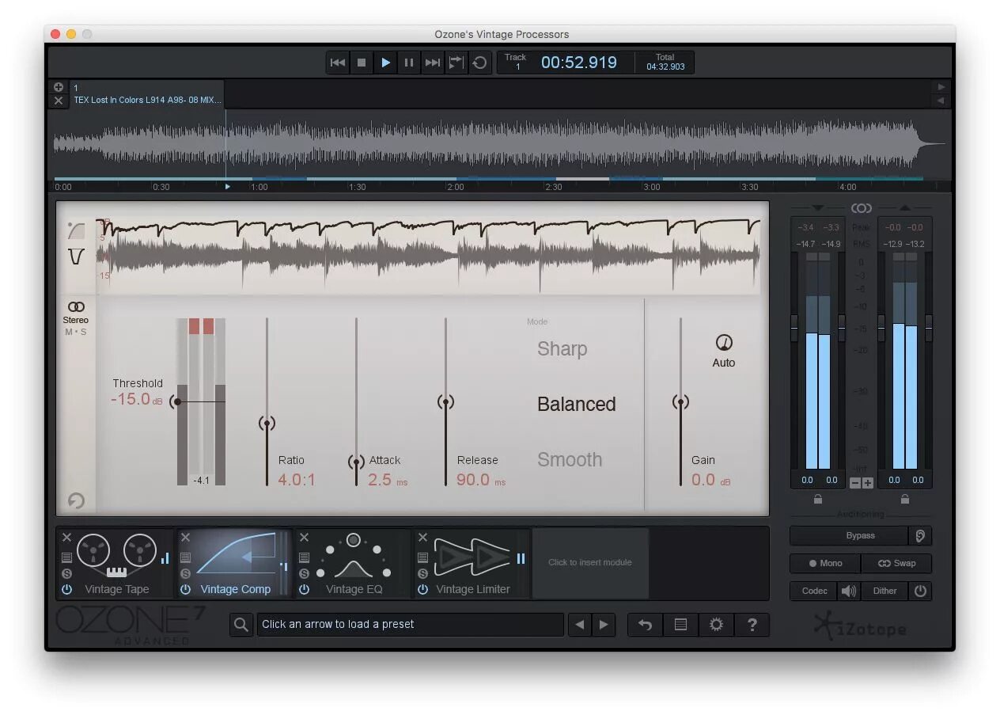Screen dimensions: 1000x715
Task: Open the detection filter view icon
Action: tap(76, 257)
